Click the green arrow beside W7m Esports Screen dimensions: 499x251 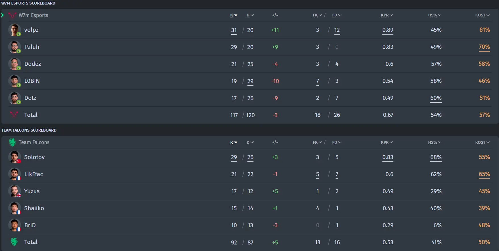[x=3, y=15]
